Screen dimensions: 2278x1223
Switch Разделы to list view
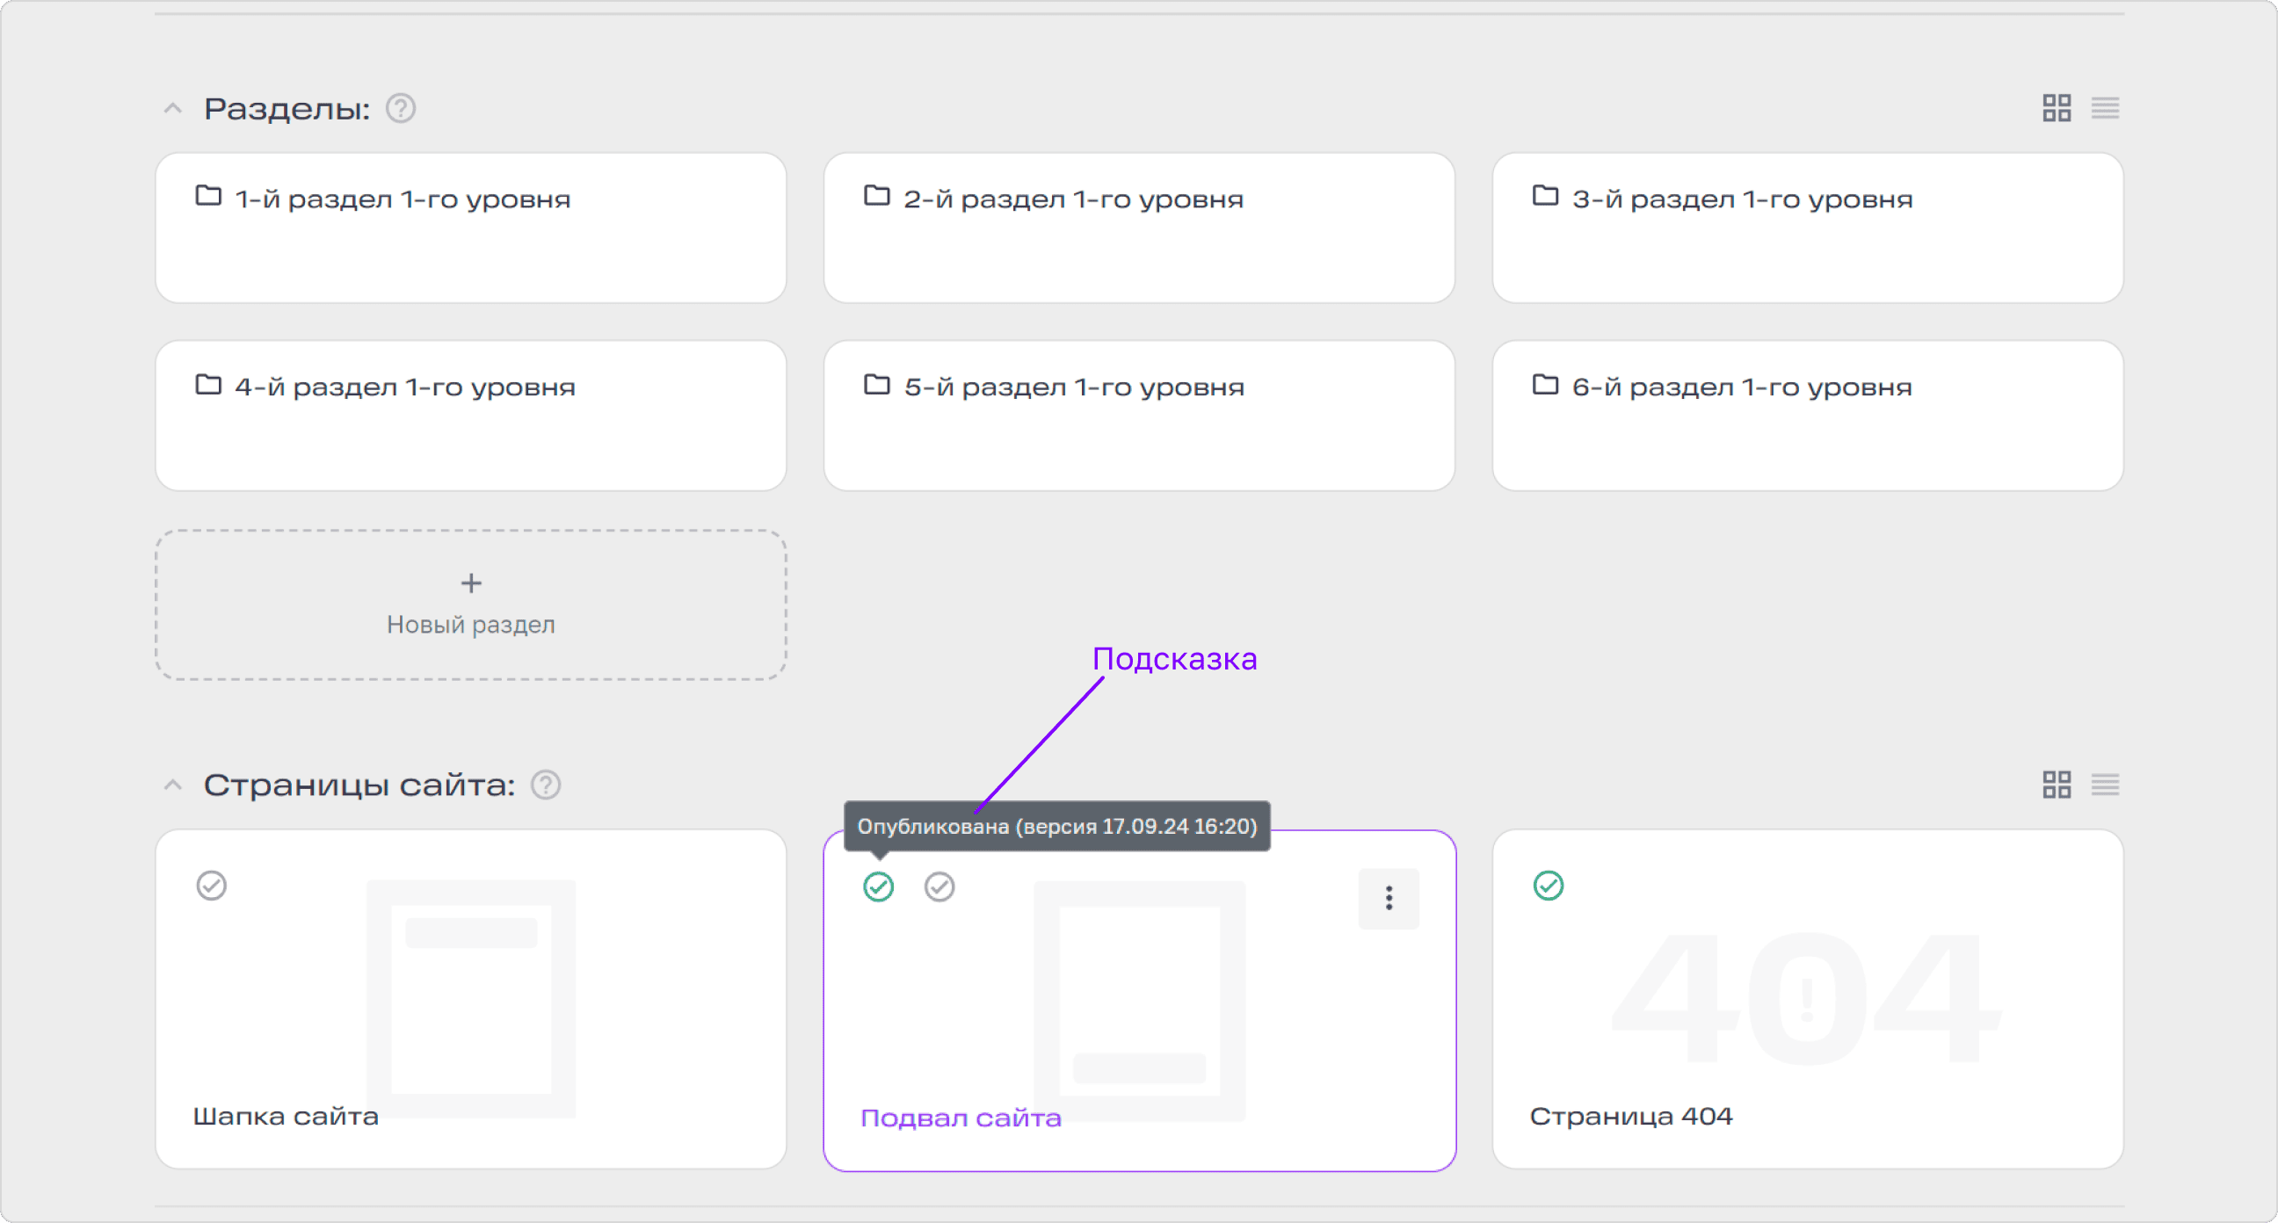coord(2105,108)
